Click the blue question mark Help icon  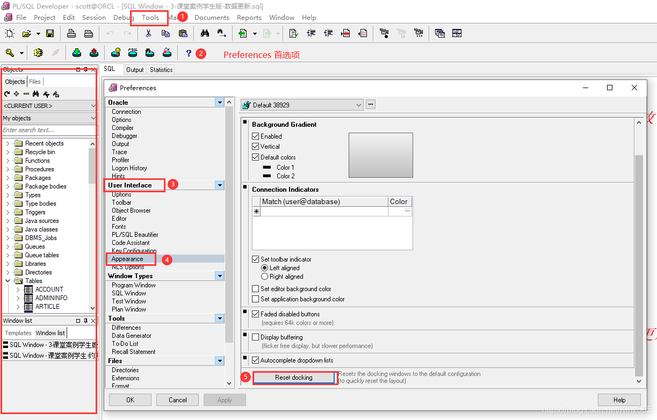(x=189, y=53)
